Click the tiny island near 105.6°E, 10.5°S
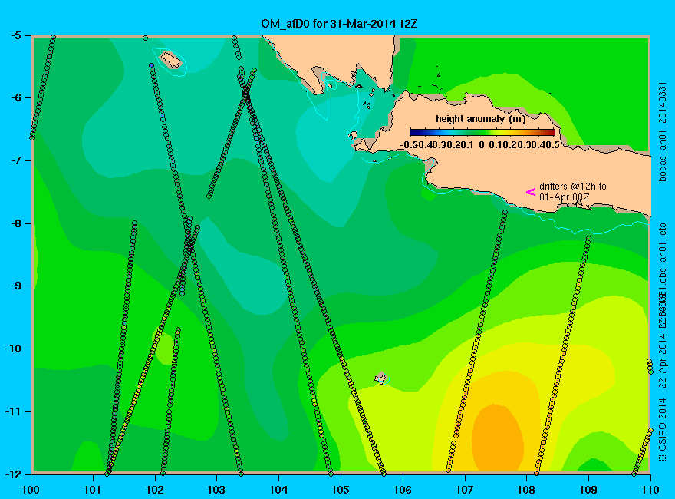The image size is (675, 499). [x=380, y=378]
